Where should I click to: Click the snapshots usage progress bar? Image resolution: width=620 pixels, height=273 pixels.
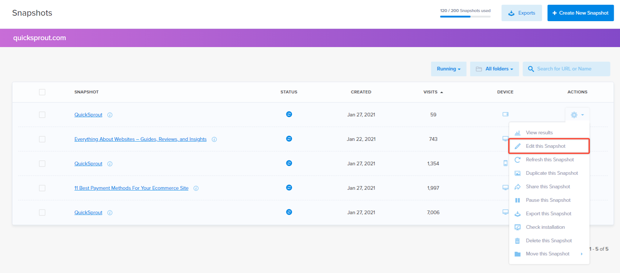coord(465,17)
